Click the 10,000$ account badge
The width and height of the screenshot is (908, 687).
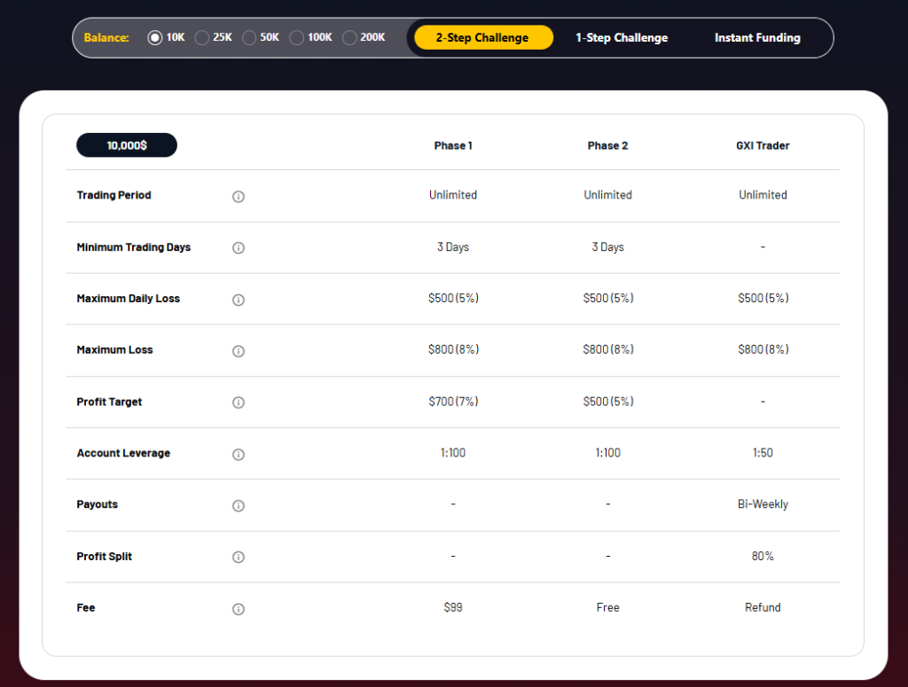point(126,144)
